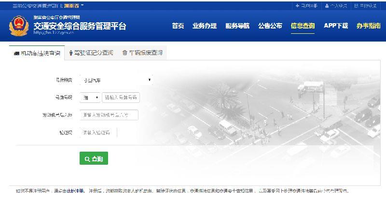Click the person icon on 驾驶证记分查询 tab
This screenshot has width=386, height=199.
(x=71, y=53)
